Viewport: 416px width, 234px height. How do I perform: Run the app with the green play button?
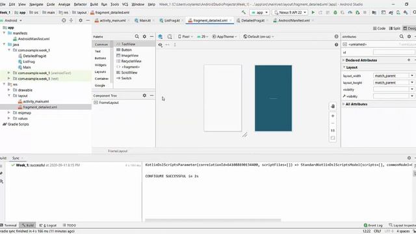pyautogui.click(x=313, y=12)
